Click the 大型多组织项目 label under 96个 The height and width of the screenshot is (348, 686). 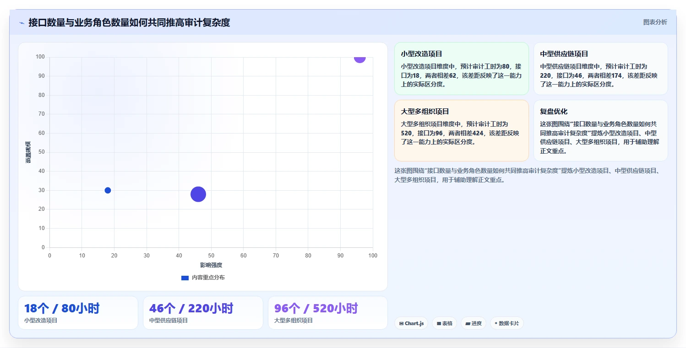tap(294, 321)
